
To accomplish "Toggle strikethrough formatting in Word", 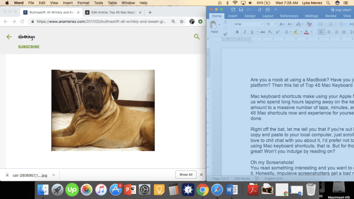I will [x=262, y=32].
